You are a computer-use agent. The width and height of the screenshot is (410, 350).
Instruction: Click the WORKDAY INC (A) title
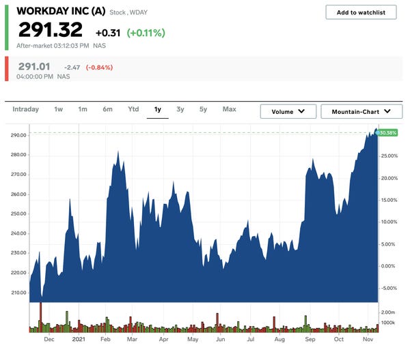61,11
